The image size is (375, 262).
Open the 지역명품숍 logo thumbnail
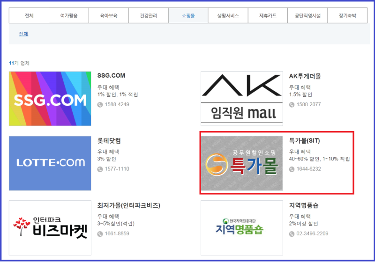242,228
